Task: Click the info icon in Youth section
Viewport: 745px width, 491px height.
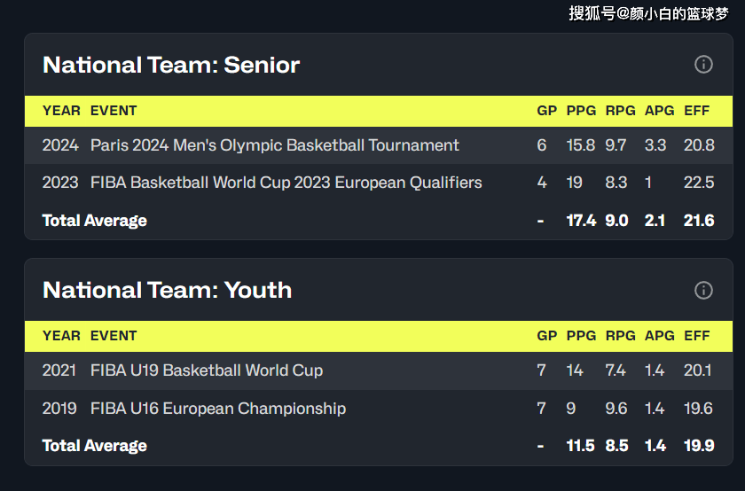Action: [x=703, y=290]
